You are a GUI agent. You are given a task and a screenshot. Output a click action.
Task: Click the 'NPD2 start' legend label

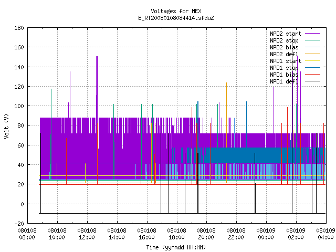286,34
